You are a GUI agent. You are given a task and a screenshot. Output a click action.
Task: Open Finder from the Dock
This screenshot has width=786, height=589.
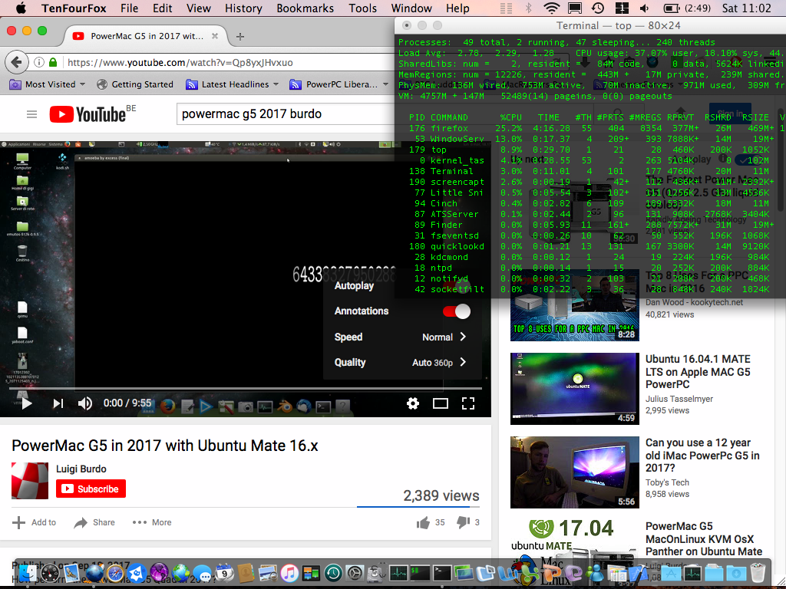click(28, 573)
